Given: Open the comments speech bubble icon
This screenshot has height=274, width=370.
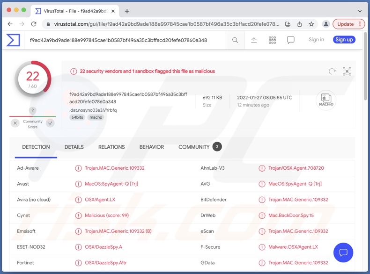Looking at the screenshot, I should (291, 40).
